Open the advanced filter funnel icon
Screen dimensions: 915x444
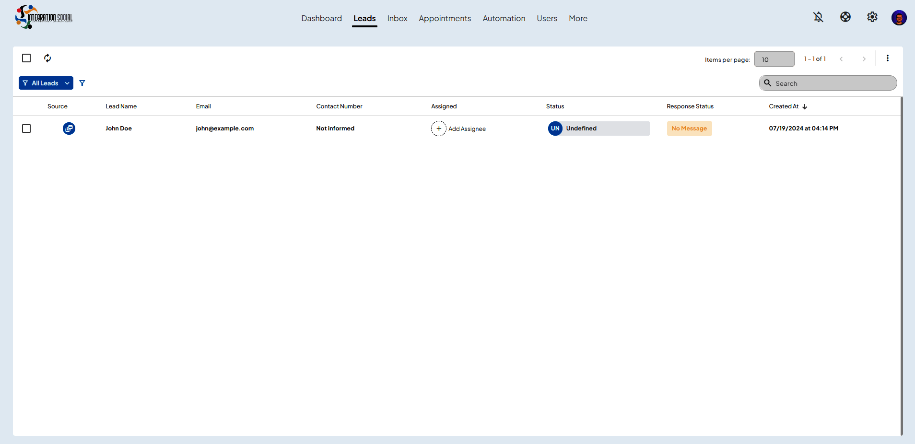[82, 83]
